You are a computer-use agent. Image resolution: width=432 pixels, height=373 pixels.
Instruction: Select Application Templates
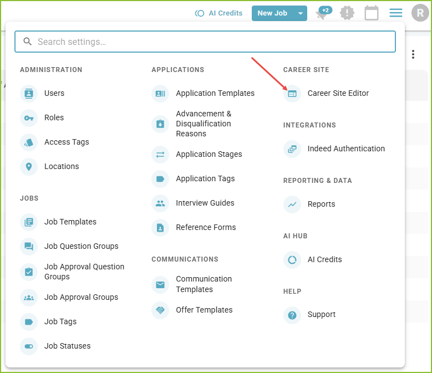pos(215,93)
